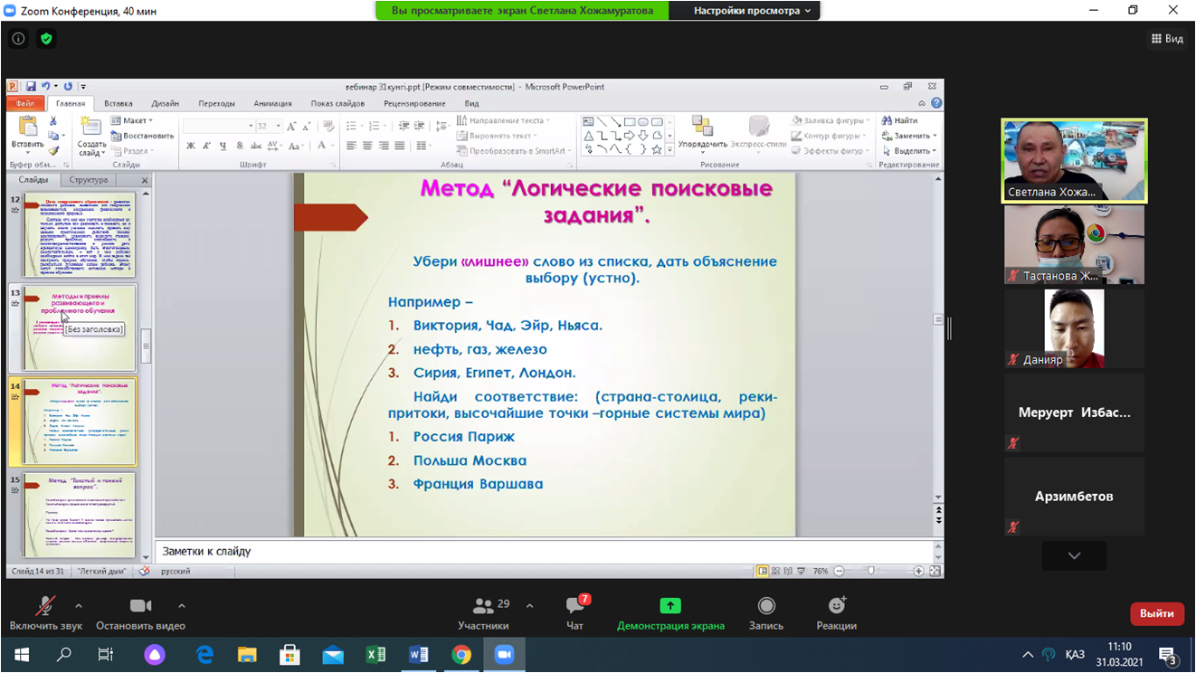Start recording with the Запись icon
Viewport: 1196px width, 673px height.
pos(766,606)
